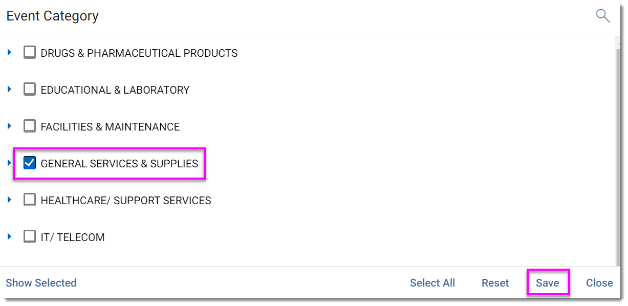Viewport: 628px width, 306px height.
Task: Click Show Selected link
Action: [41, 283]
